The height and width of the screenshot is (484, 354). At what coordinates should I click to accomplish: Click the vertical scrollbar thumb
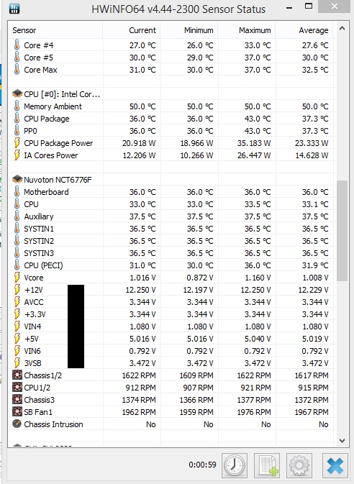(342, 231)
